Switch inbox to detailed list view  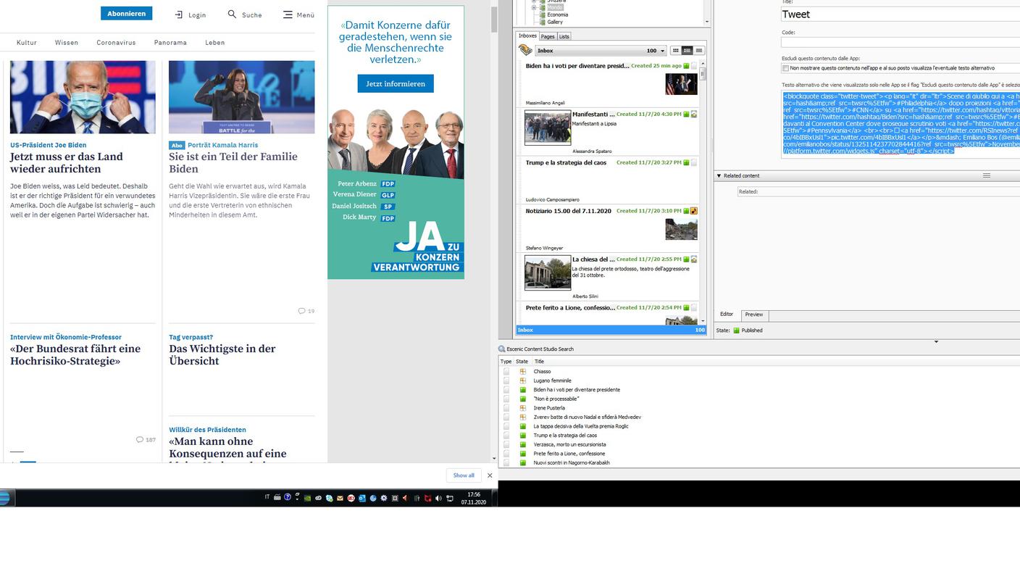coord(687,51)
